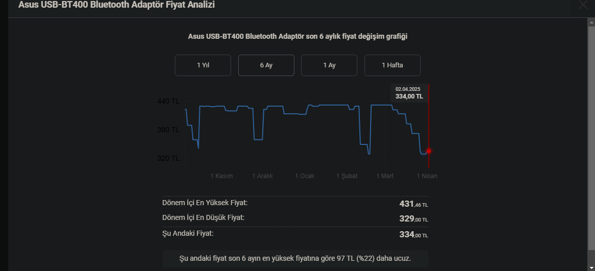Switch chart to 1 Hafta range
The height and width of the screenshot is (271, 595).
(x=393, y=65)
